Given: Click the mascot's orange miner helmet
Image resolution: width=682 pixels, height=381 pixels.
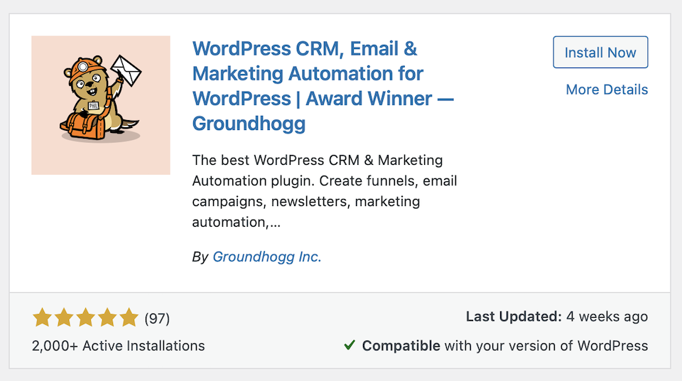Looking at the screenshot, I should 78,70.
